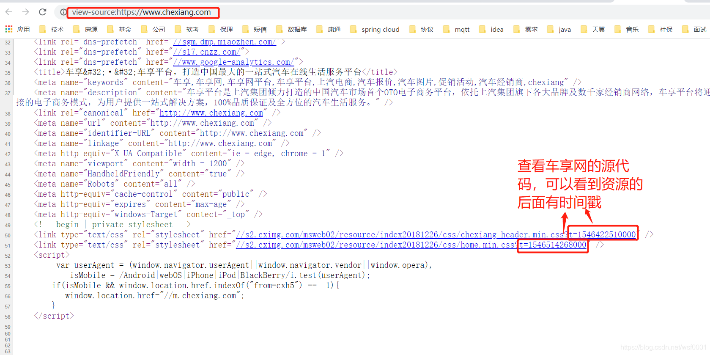Viewport: 710px width, 355px height.
Task: Open the 天翼 bookmark folder
Action: tap(592, 29)
